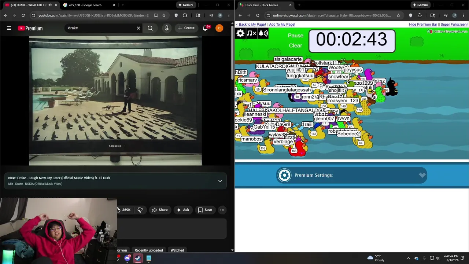Open duck race settings gear icon
The image size is (469, 264).
[x=240, y=33]
